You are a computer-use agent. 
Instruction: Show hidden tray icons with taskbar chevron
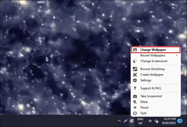point(119,121)
